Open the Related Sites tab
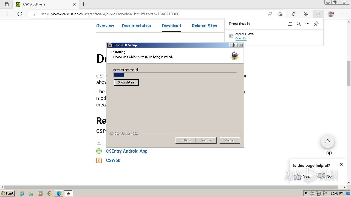This screenshot has height=197, width=351. [x=205, y=26]
